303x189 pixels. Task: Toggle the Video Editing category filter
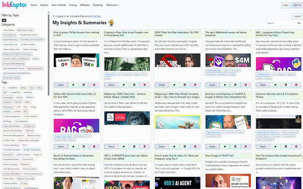(x=8, y=30)
